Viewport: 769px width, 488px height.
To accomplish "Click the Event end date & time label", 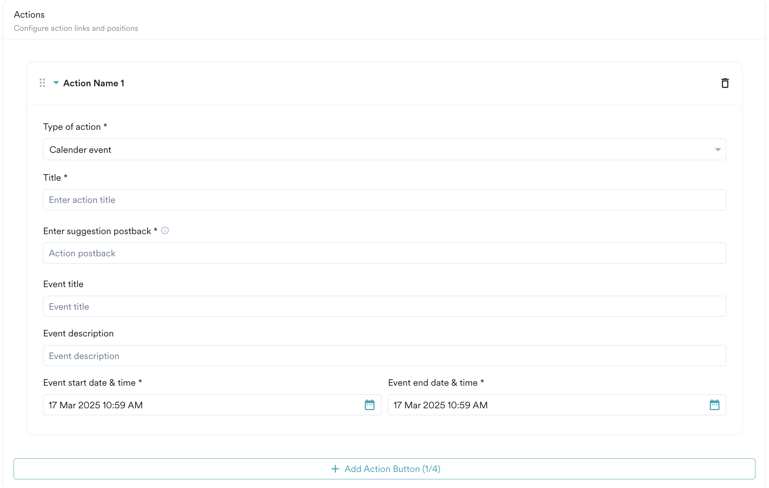I will click(x=433, y=383).
